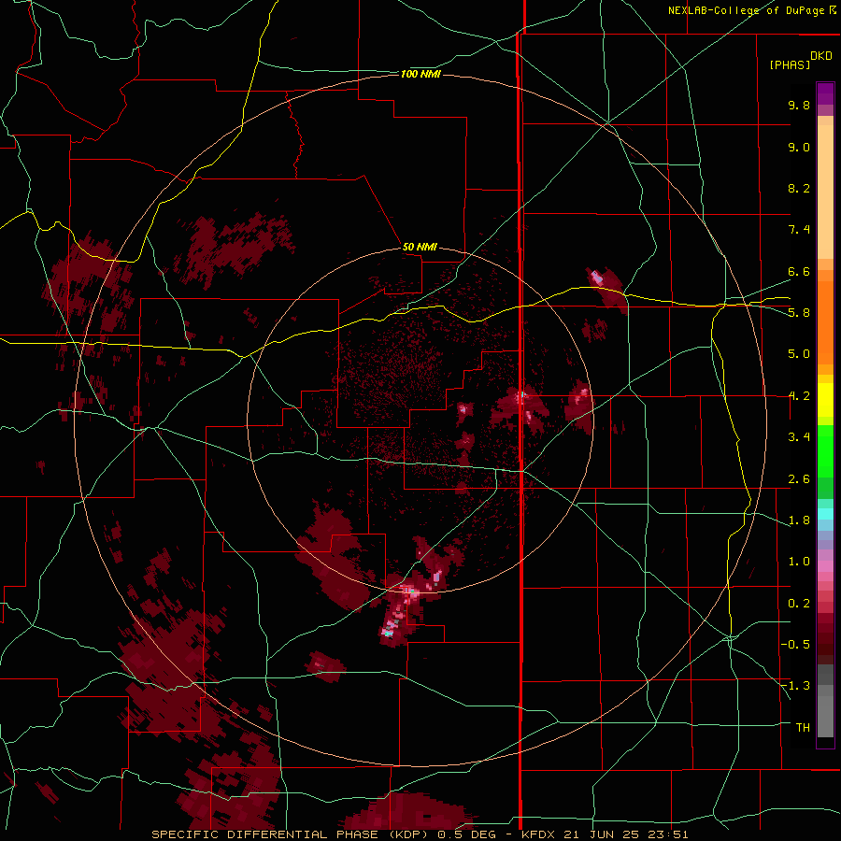This screenshot has width=841, height=841.
Task: Select the 6.6 scale value
Action: click(799, 271)
